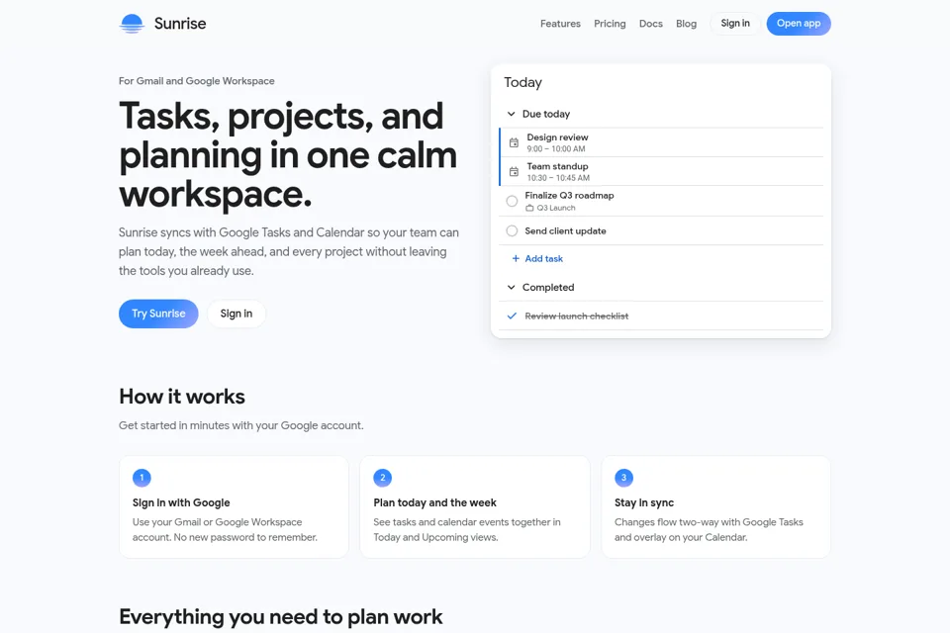This screenshot has width=950, height=633.
Task: Click the 10:30 – 10:45 AM time text
Action: click(x=558, y=178)
